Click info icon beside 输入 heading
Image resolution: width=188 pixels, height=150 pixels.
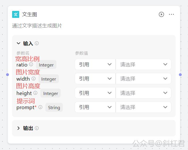[x=37, y=43]
